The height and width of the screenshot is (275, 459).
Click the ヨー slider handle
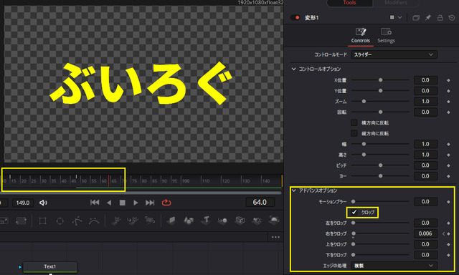[381, 176]
